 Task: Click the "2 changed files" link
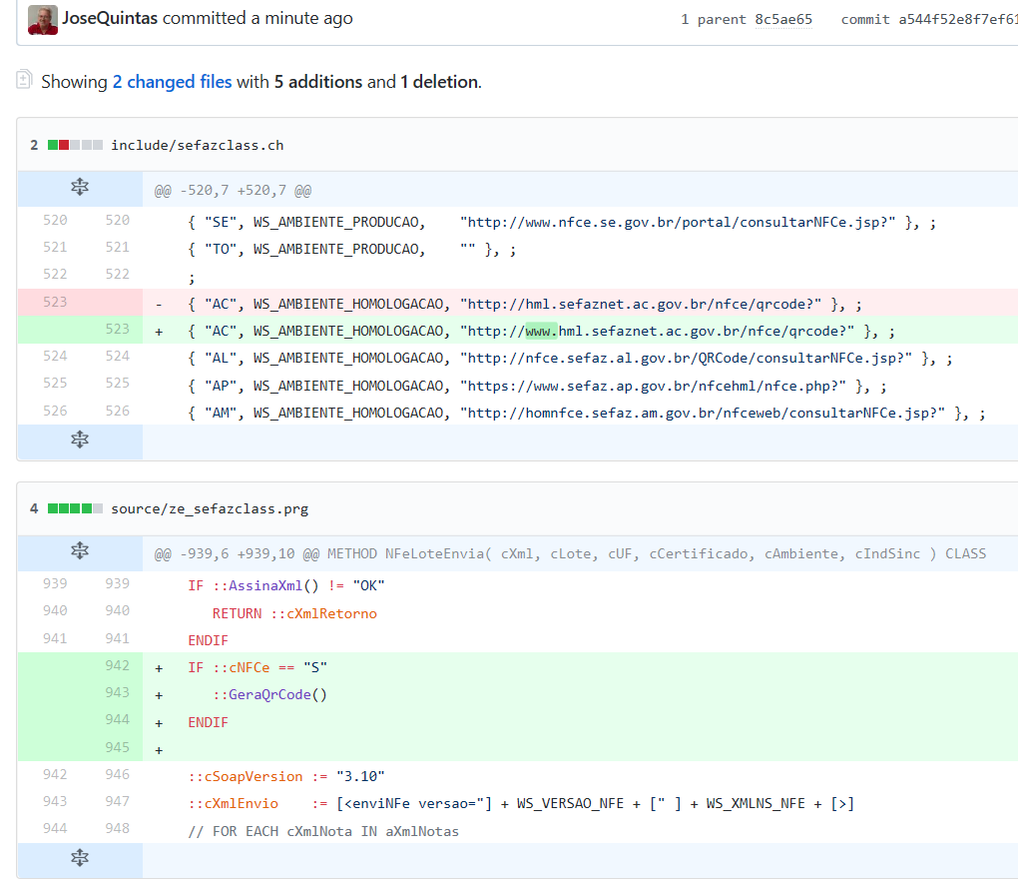[172, 82]
